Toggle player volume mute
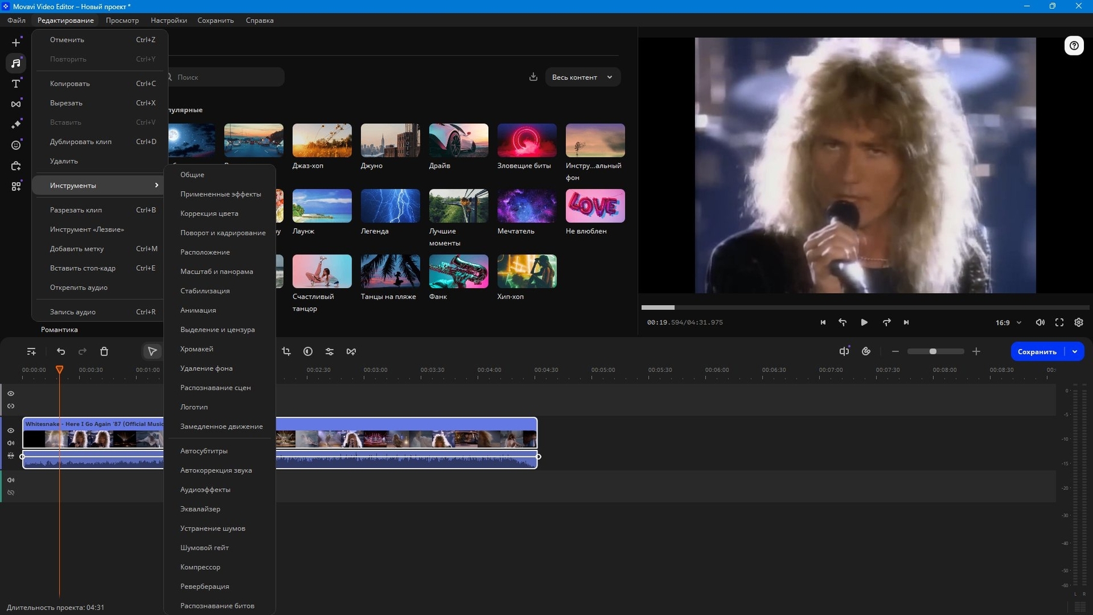This screenshot has height=615, width=1093. [x=1040, y=323]
